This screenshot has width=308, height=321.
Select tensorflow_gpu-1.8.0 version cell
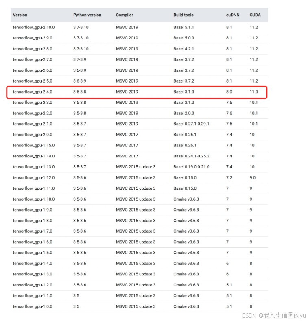(x=33, y=221)
